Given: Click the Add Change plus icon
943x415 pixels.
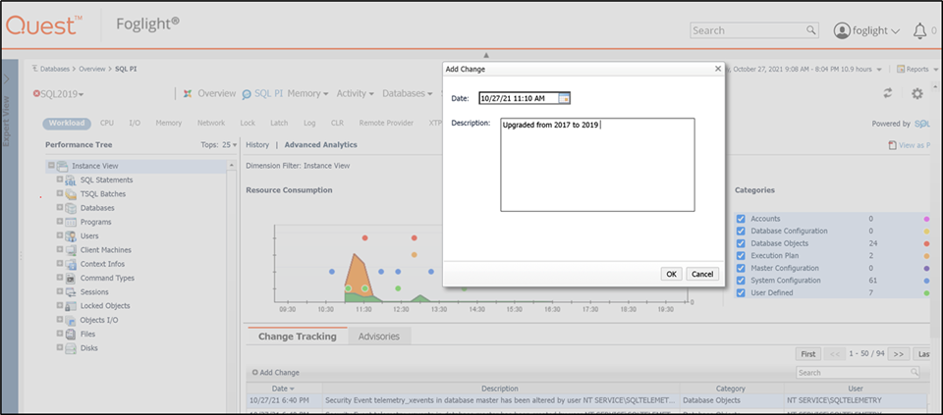Looking at the screenshot, I should pyautogui.click(x=255, y=373).
